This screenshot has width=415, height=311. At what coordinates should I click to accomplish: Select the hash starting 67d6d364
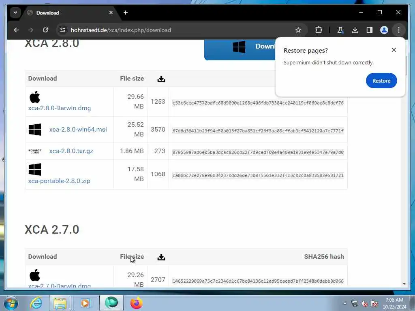click(258, 131)
